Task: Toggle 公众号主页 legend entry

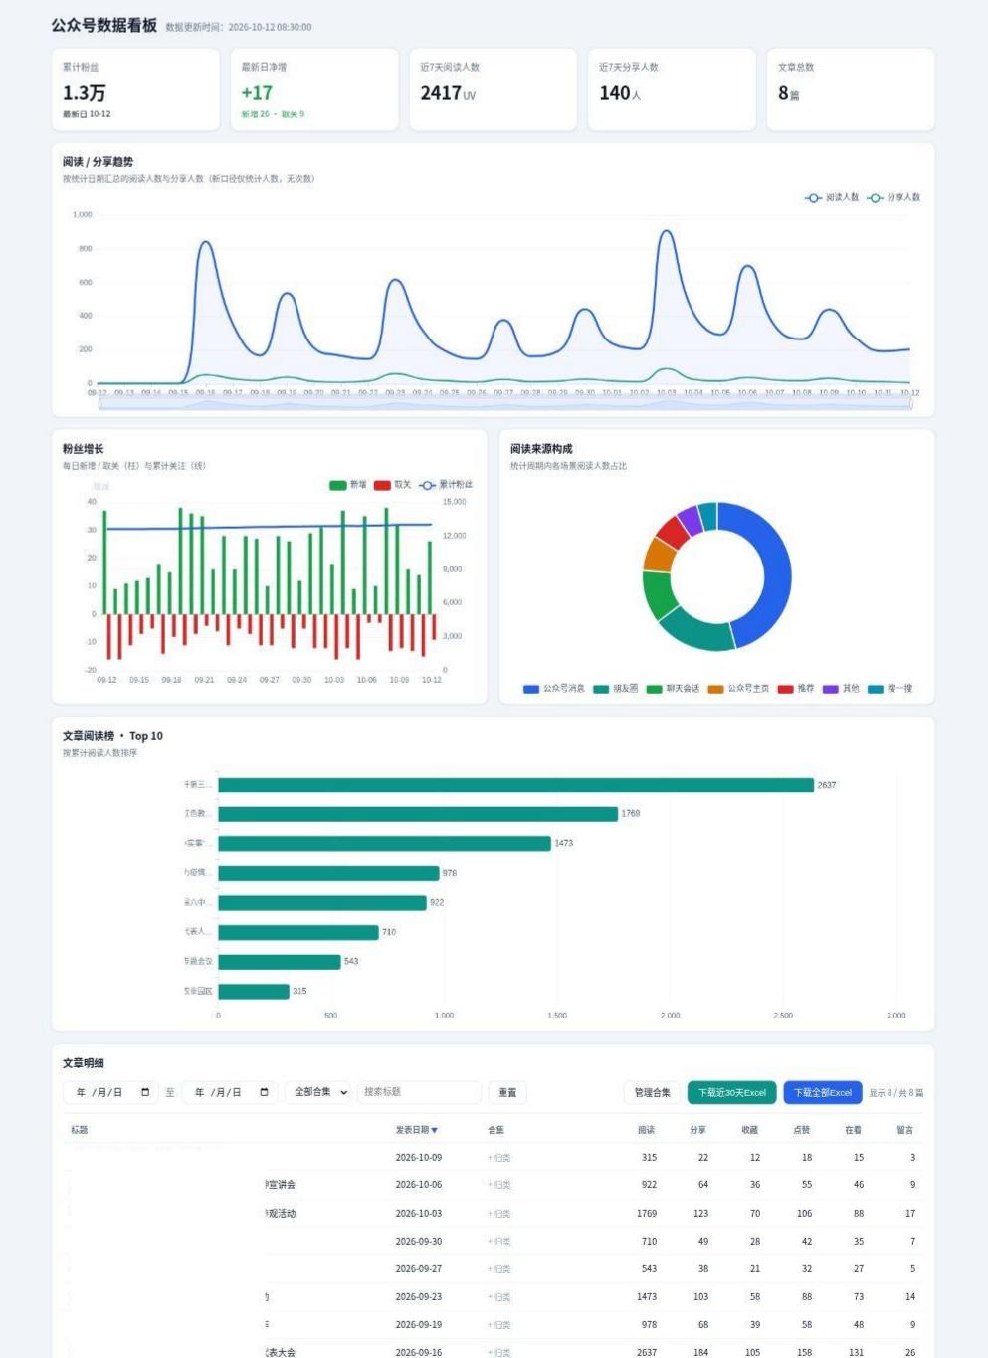Action: pos(738,688)
